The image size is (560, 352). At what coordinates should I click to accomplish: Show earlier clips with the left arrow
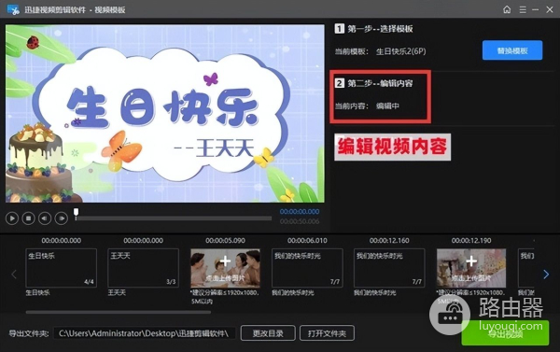pos(14,275)
